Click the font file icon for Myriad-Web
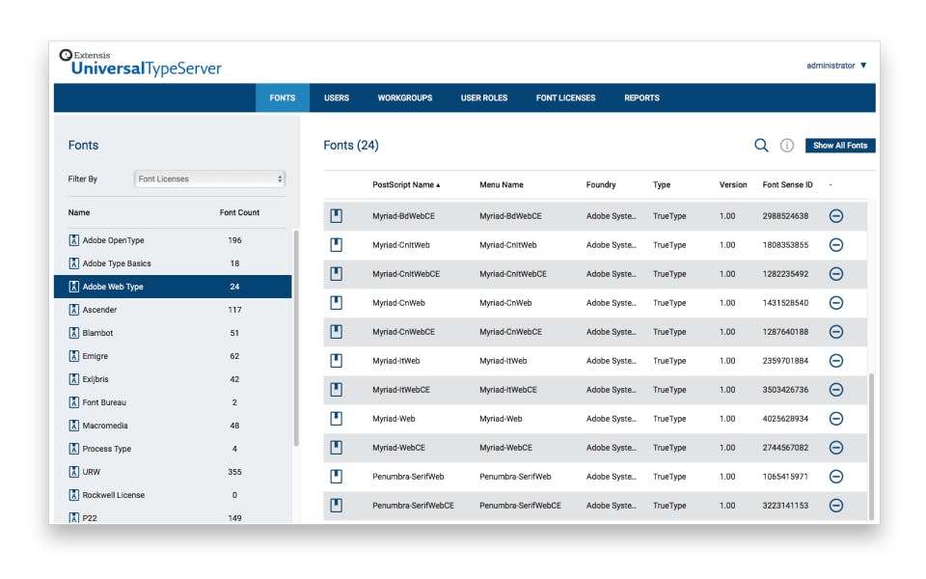 [x=336, y=419]
